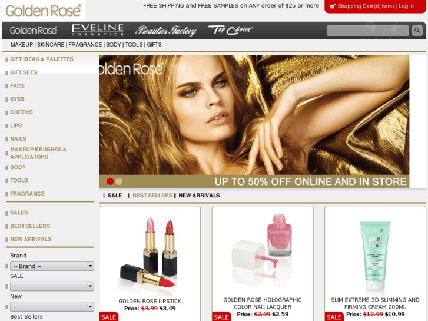Click the Golden Rose logo at top left
This screenshot has width=428, height=321.
point(44,11)
